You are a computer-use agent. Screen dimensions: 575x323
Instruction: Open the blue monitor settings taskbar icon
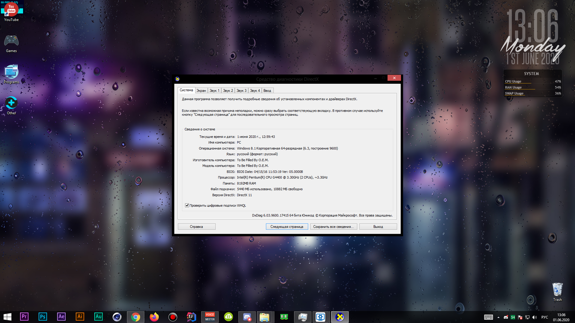click(320, 317)
